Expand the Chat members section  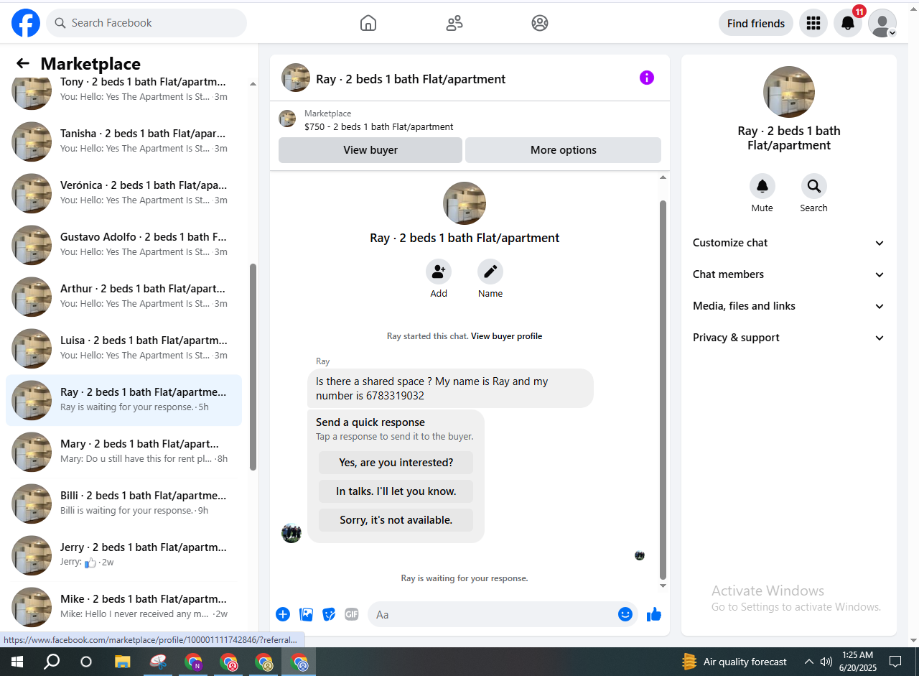tap(788, 274)
